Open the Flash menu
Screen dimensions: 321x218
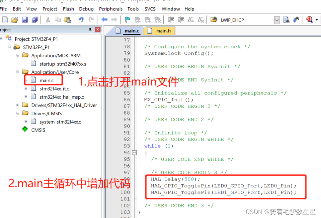click(68, 9)
